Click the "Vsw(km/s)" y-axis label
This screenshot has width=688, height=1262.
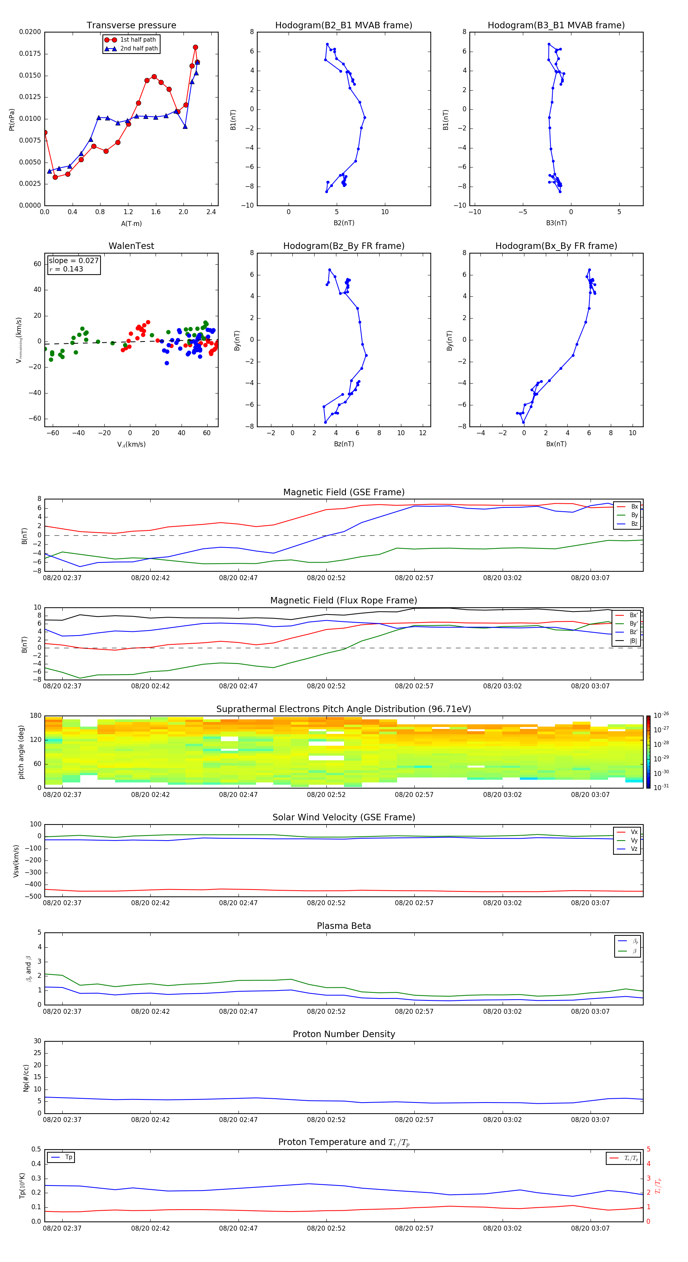coord(16,861)
